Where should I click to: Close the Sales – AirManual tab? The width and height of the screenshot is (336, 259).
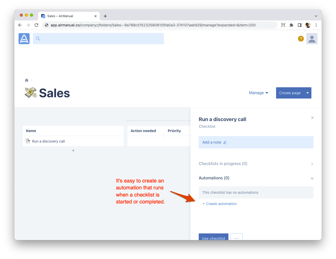click(96, 16)
